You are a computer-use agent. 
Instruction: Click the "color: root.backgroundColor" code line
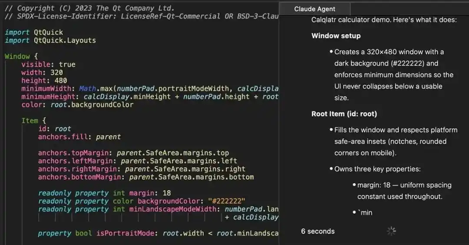(77, 105)
